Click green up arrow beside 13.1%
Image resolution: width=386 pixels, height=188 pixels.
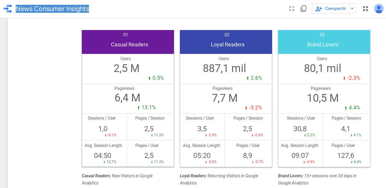[x=138, y=108]
